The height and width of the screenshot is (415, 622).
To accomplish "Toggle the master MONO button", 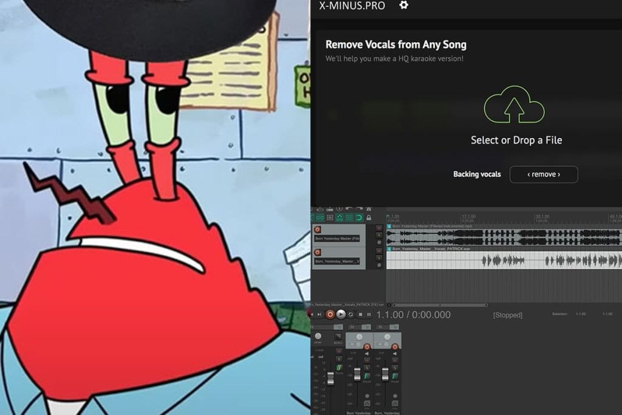I will tap(338, 337).
